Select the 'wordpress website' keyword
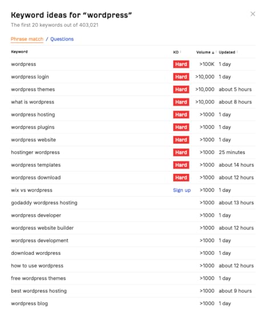 (x=34, y=140)
